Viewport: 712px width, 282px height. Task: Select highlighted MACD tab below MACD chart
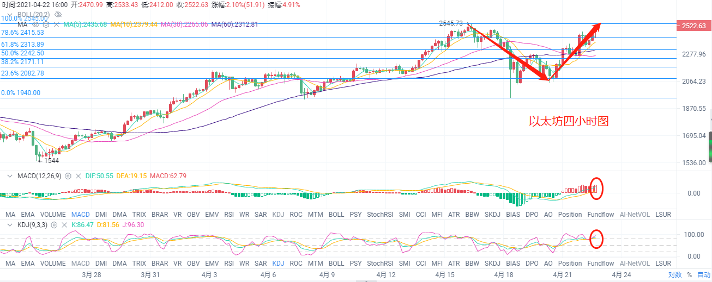[81, 215]
